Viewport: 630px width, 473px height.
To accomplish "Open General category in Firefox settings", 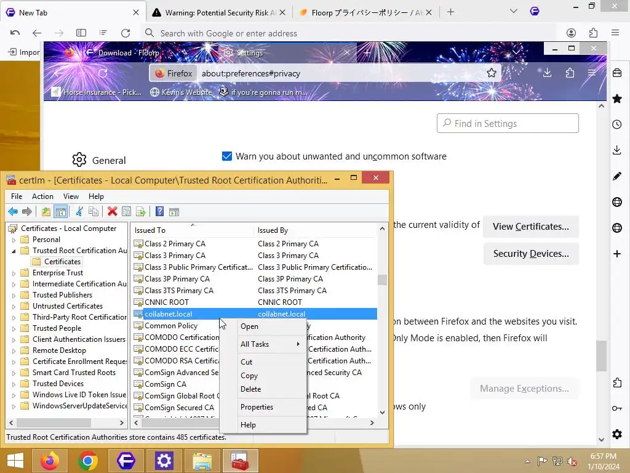I will 99,160.
